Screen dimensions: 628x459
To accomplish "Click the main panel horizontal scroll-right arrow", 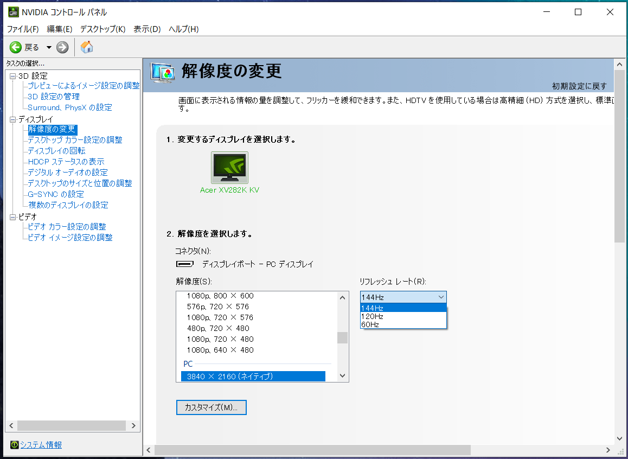I will point(608,450).
